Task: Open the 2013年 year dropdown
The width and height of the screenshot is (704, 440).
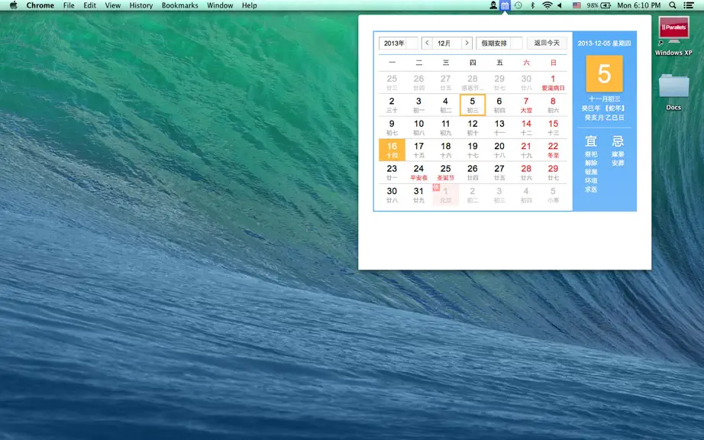Action: pos(399,43)
